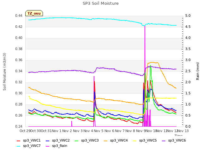The image size is (202, 152).
Task: Click the Nov 13 x-axis tick label
Action: (x=183, y=131)
